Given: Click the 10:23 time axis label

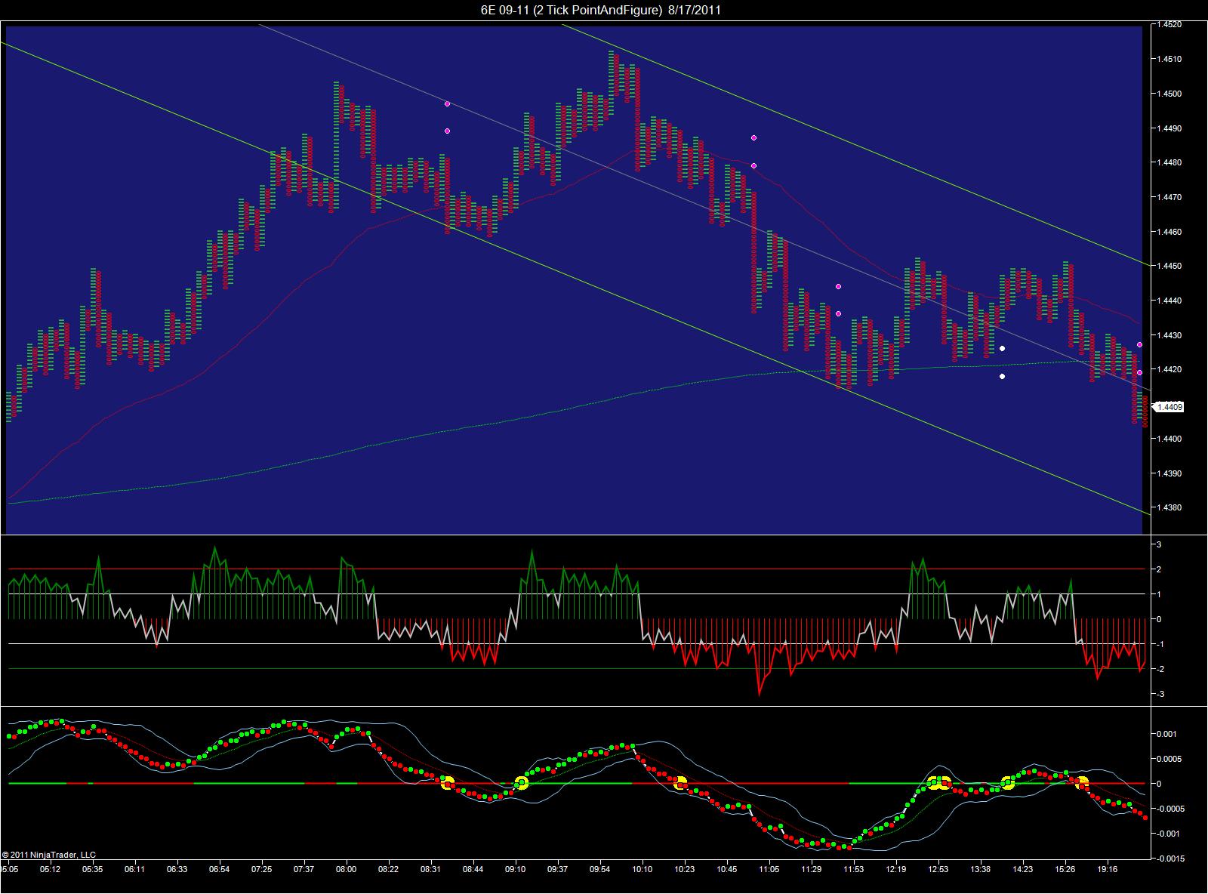Looking at the screenshot, I should (x=684, y=869).
